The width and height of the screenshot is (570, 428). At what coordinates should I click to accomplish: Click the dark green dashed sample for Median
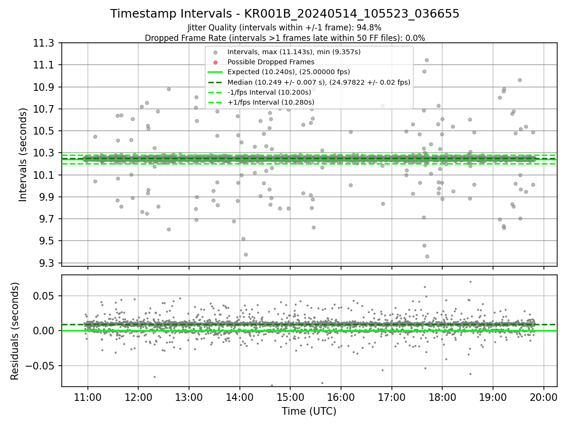coord(215,82)
